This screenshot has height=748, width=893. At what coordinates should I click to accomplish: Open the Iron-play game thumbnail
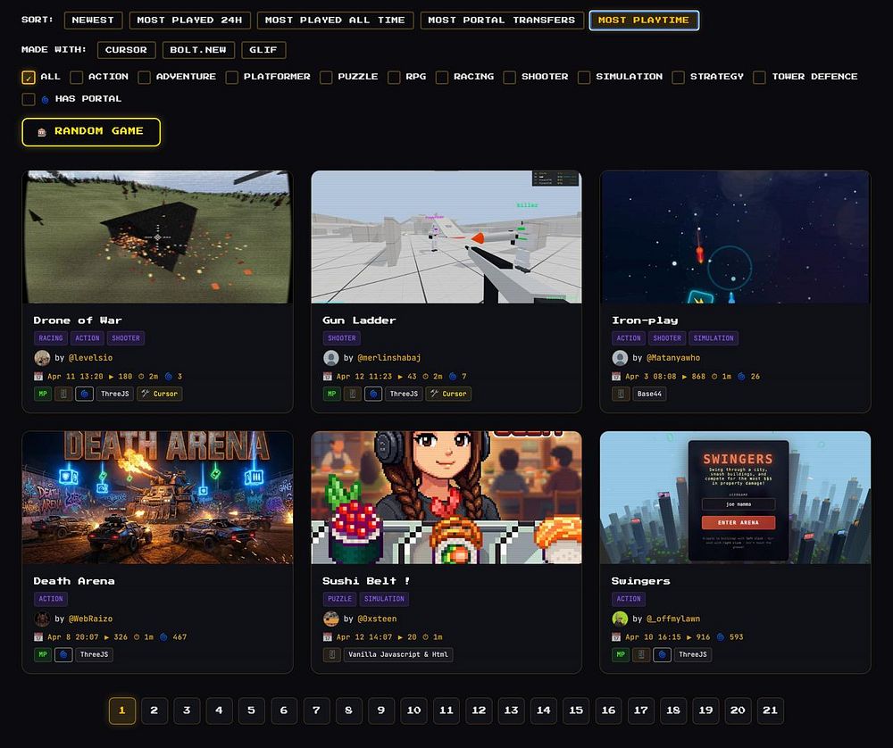pyautogui.click(x=735, y=237)
